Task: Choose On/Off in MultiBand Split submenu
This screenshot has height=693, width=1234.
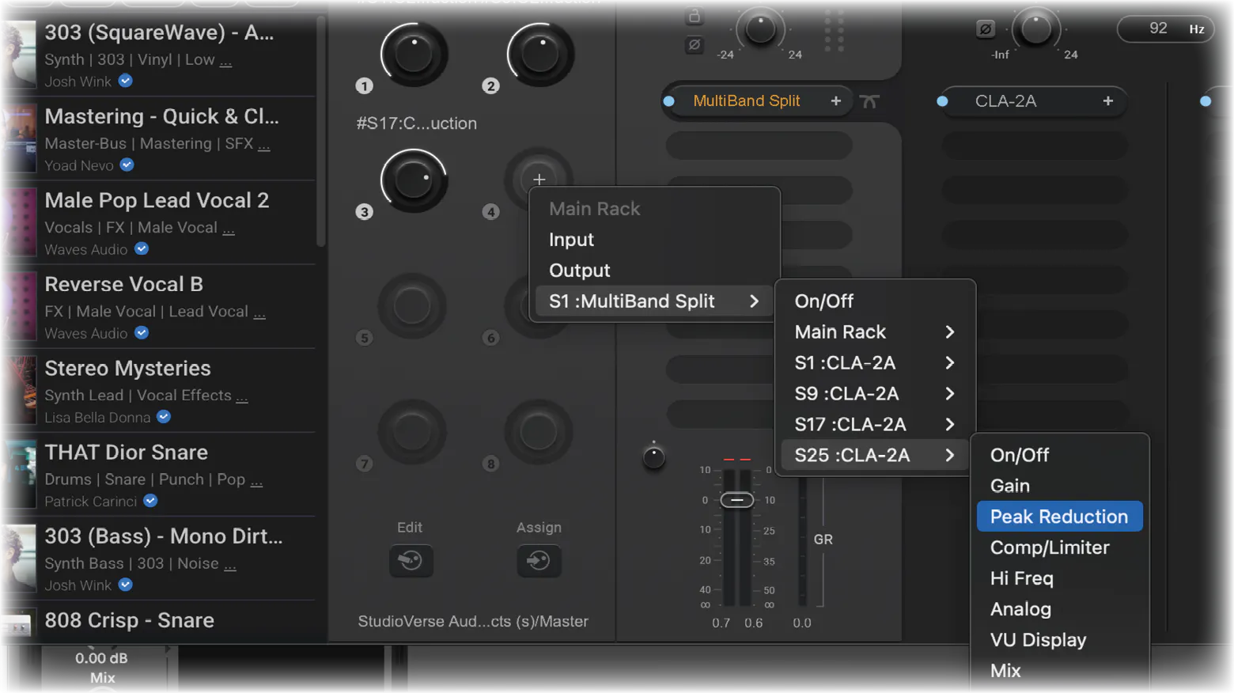Action: [824, 301]
